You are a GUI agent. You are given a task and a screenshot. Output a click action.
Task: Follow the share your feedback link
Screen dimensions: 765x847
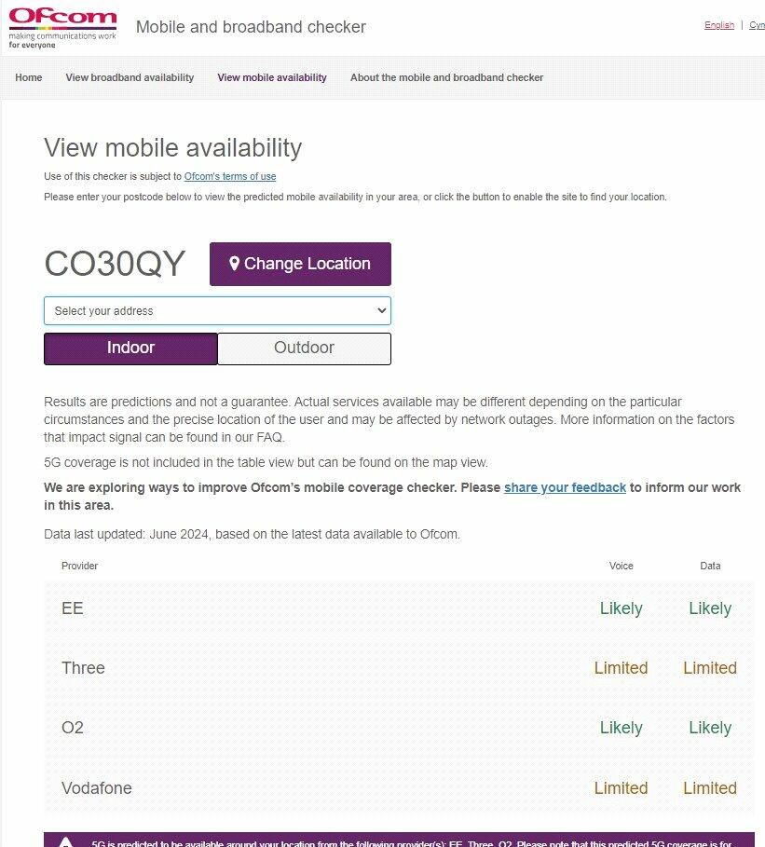pyautogui.click(x=565, y=487)
